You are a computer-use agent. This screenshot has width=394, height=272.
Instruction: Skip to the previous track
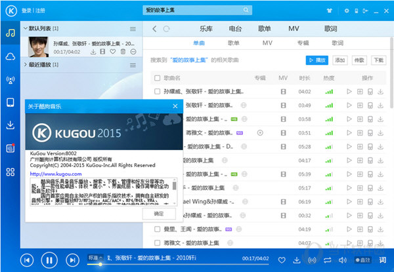point(27,260)
